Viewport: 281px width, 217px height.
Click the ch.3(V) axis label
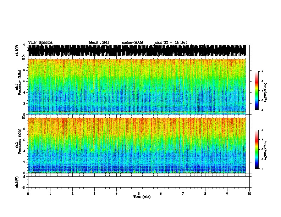[x=17, y=182]
